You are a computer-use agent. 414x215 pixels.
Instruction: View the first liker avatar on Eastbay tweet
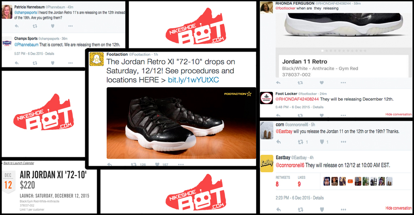coord(327,181)
